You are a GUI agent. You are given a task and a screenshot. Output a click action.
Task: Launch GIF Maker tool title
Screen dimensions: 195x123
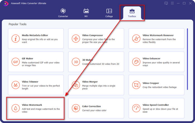coord(27,58)
